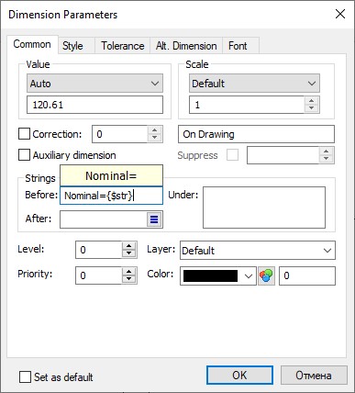Screen dimensions: 355x393
Task: Toggle the Set as default checkbox
Action: point(25,377)
